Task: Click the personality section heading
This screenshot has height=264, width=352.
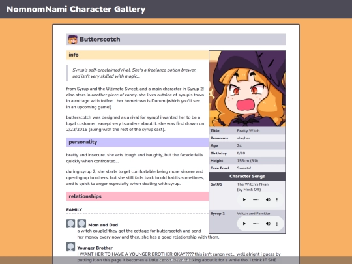Action: coord(138,142)
